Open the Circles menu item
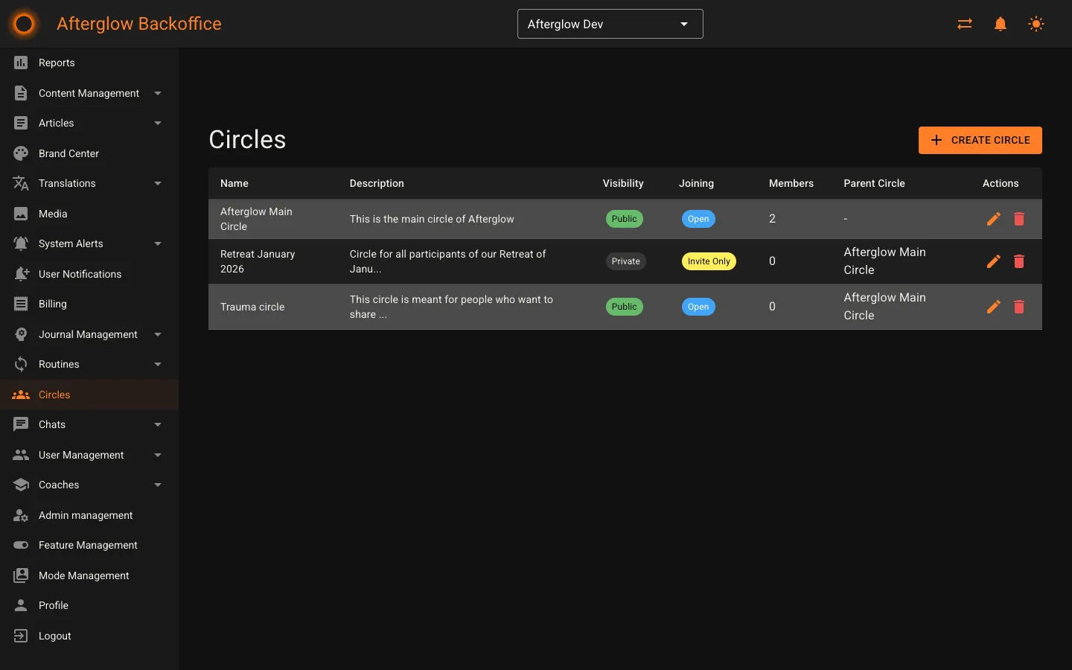 (55, 395)
